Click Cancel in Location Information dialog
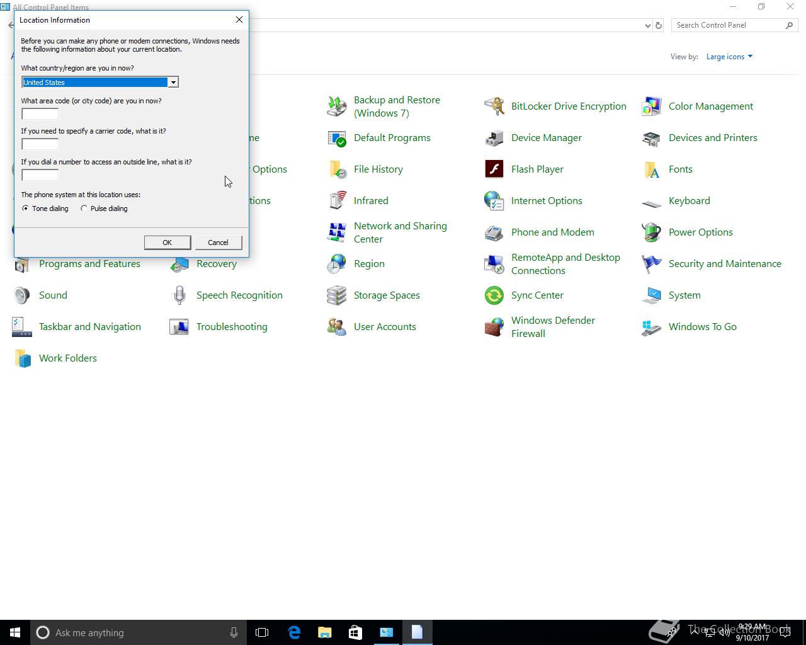The width and height of the screenshot is (806, 645). click(218, 243)
